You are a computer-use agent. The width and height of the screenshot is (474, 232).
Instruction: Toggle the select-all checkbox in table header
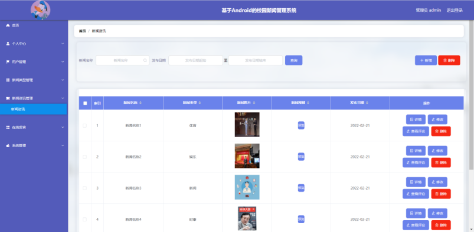click(x=85, y=103)
